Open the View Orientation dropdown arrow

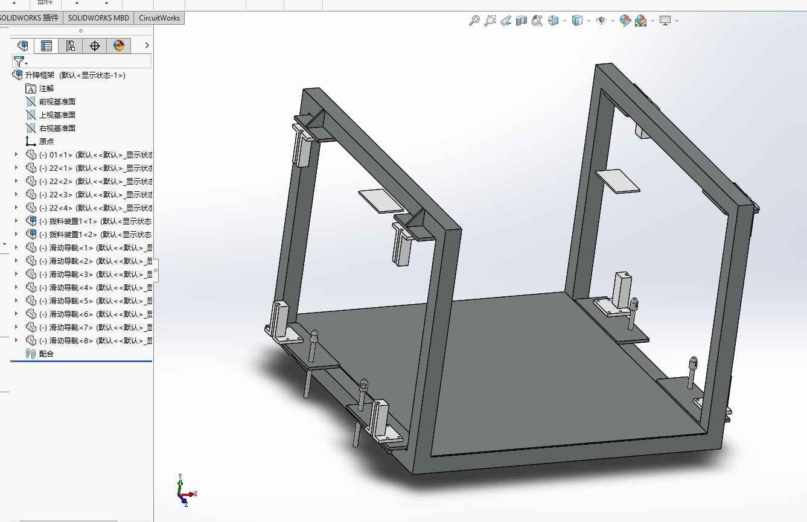tap(564, 21)
